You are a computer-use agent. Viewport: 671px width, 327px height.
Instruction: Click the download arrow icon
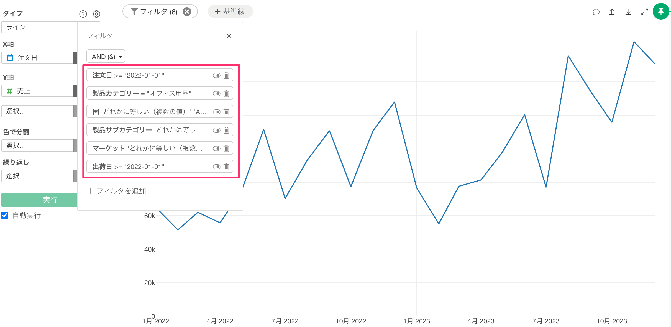coord(628,12)
